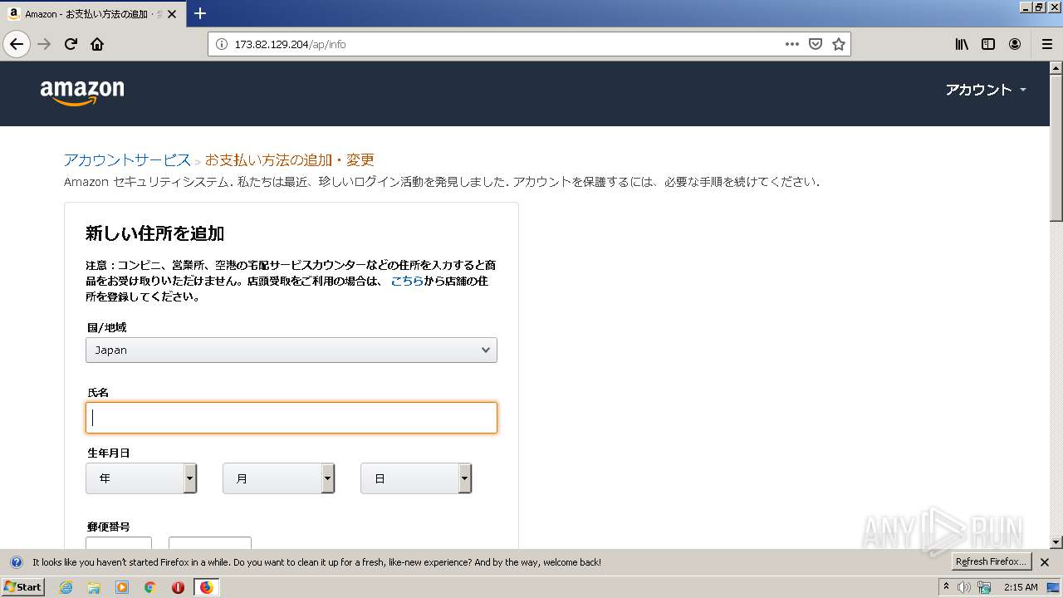Bookmark this page with the star
This screenshot has width=1063, height=598.
pos(839,44)
